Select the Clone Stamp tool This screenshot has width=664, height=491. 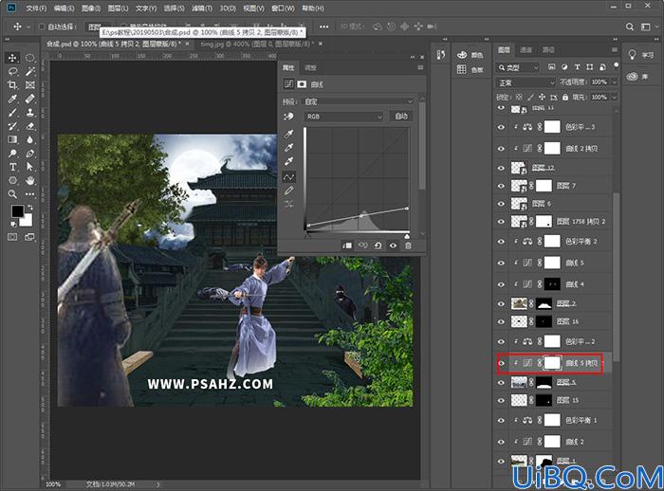pyautogui.click(x=29, y=113)
